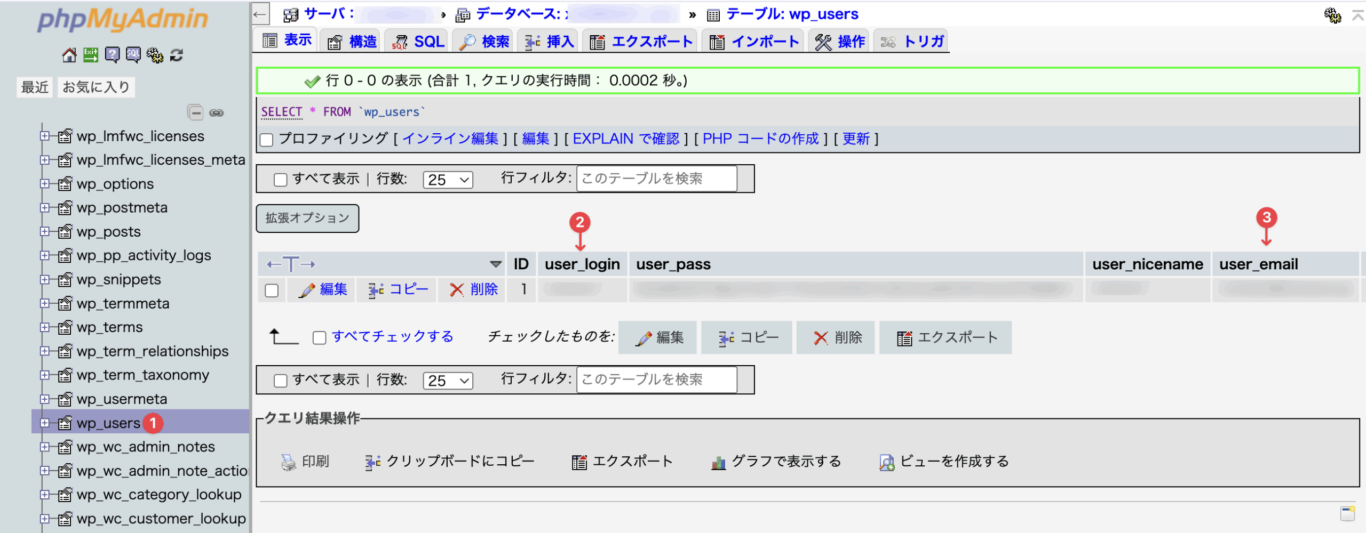Open the column options triangle dropdown

tap(495, 264)
